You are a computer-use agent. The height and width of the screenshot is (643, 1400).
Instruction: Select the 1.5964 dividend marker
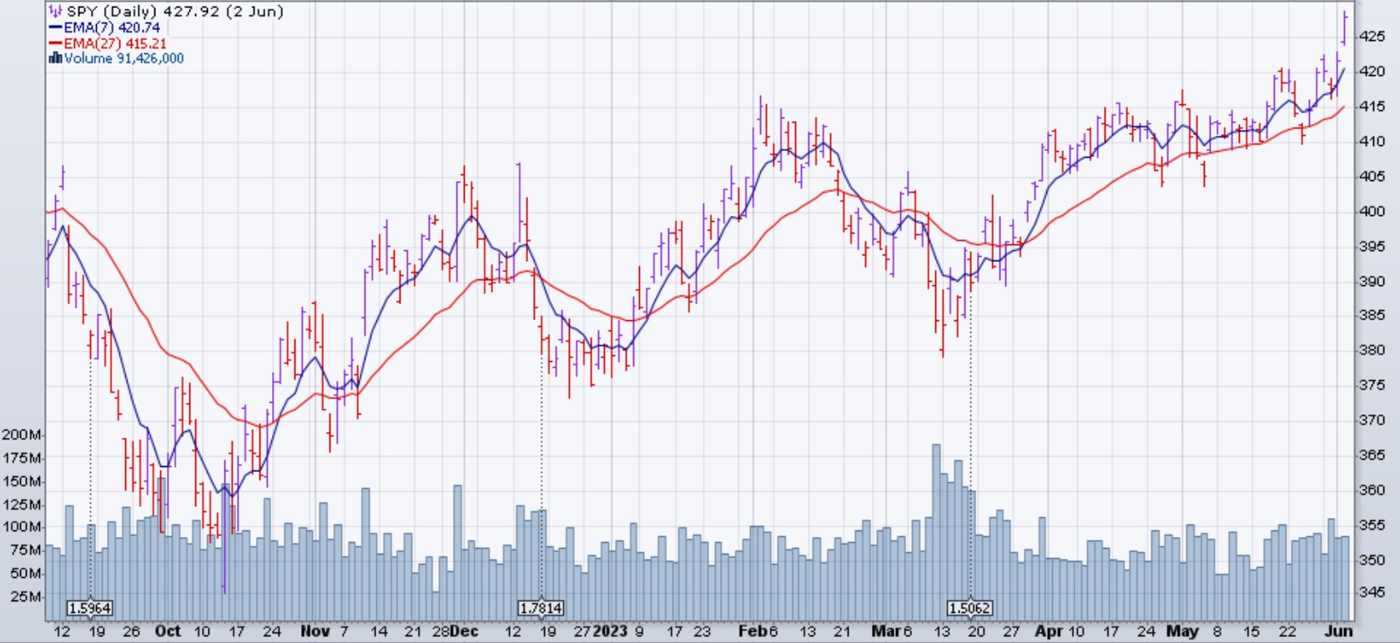pyautogui.click(x=90, y=608)
